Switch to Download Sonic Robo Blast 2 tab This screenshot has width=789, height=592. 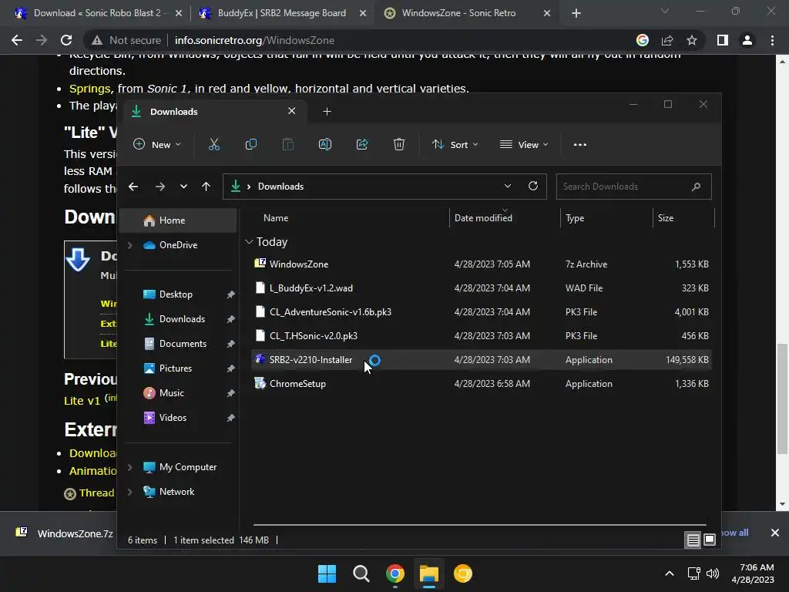pos(98,13)
